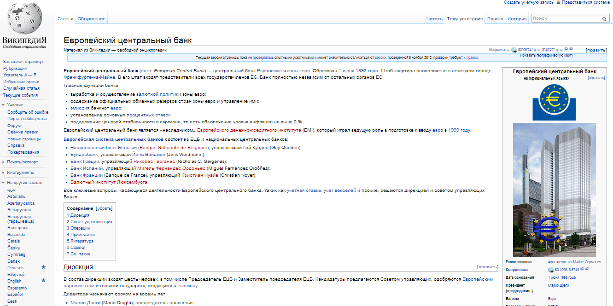This screenshot has width=613, height=306.
Task: Open Избранные статьи sidebar link
Action: (21, 81)
